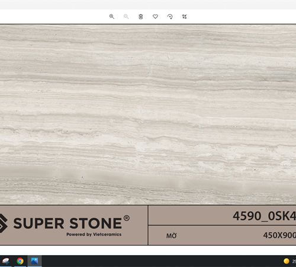Add photo to favorites via heart
296x267 pixels.
(156, 17)
